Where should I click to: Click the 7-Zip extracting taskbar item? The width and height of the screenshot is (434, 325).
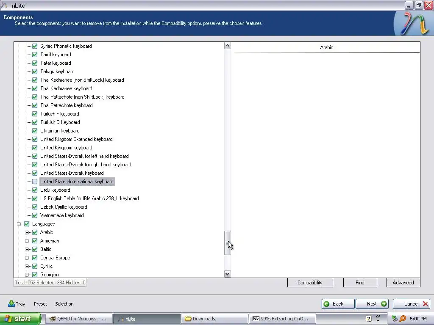[x=282, y=319]
